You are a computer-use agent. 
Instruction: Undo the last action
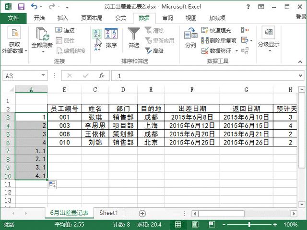point(34,6)
